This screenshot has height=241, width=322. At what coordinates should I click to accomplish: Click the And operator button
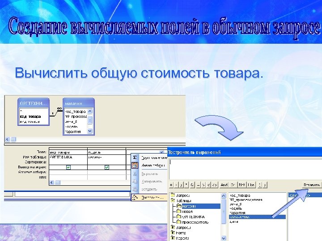(x=224, y=185)
